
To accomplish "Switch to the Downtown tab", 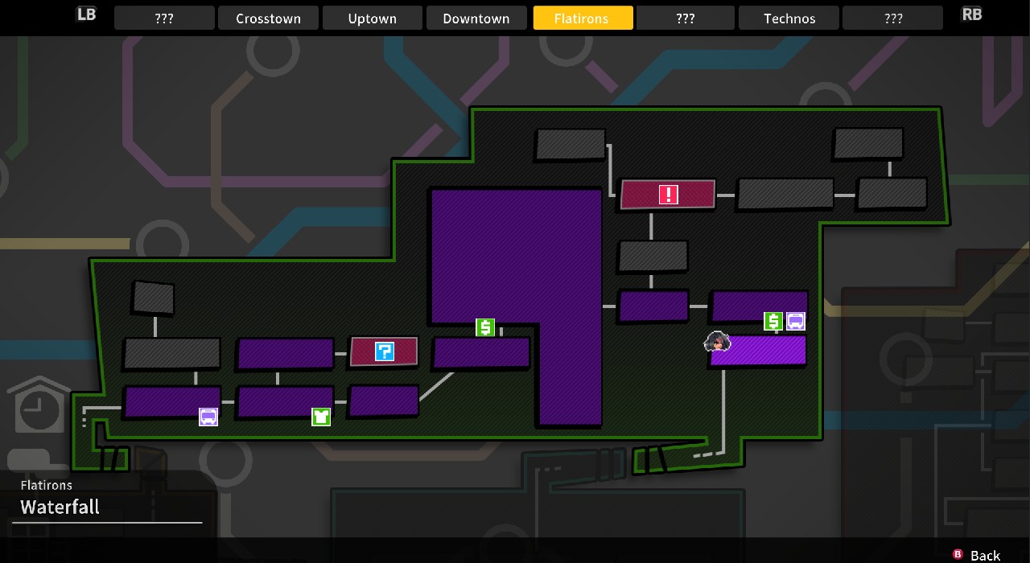I will pyautogui.click(x=476, y=18).
